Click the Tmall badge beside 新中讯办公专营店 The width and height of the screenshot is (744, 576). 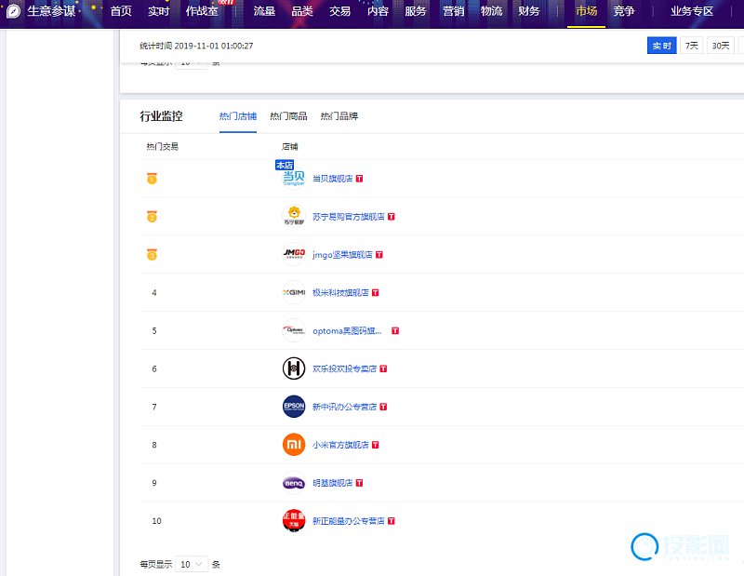(383, 407)
